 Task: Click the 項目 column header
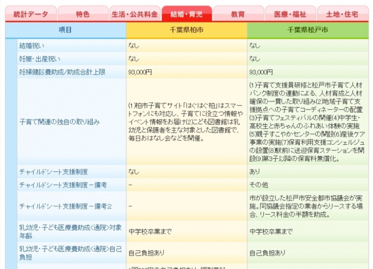[66, 30]
